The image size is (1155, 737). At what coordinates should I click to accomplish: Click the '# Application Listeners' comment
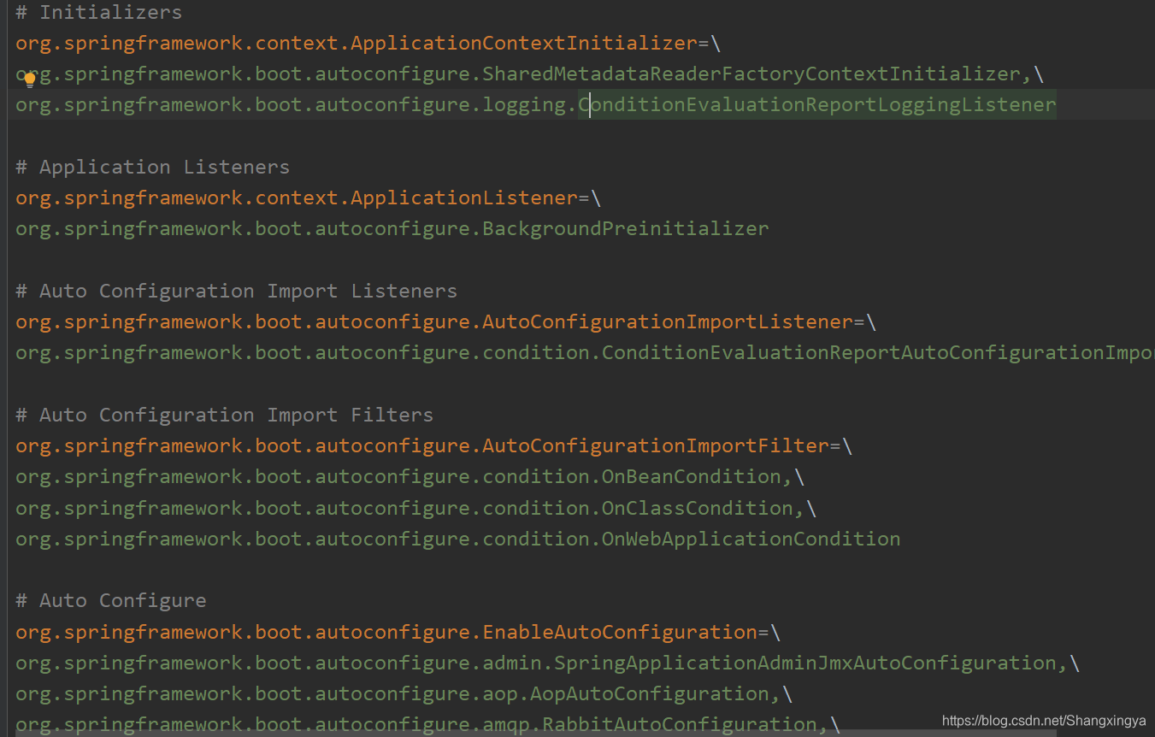152,168
